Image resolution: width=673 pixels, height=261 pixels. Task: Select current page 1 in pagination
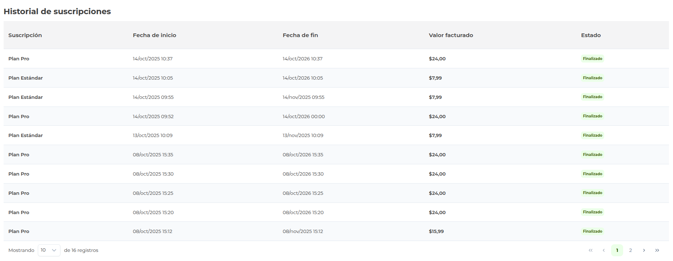pyautogui.click(x=617, y=250)
